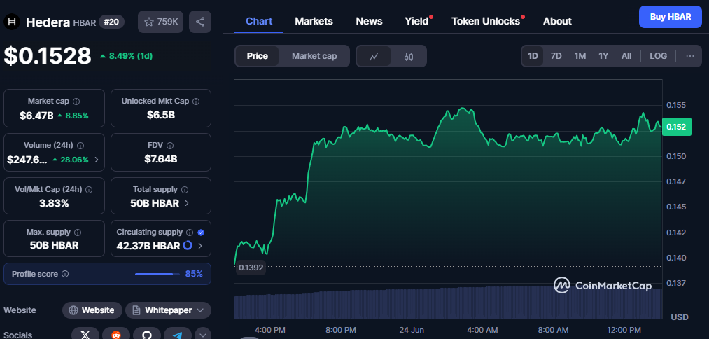Show Market cap info tooltip icon
The height and width of the screenshot is (339, 709).
76,102
